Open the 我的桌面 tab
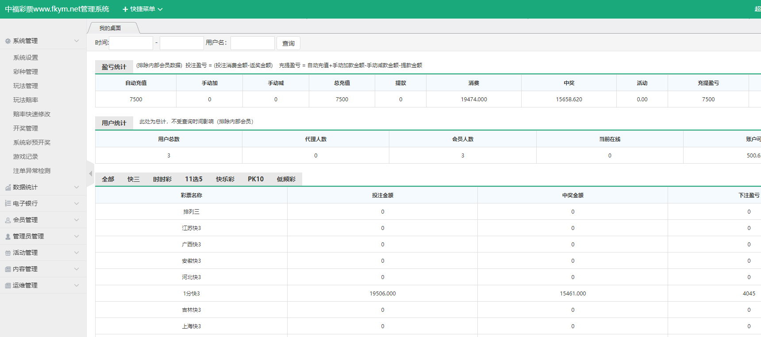 110,28
